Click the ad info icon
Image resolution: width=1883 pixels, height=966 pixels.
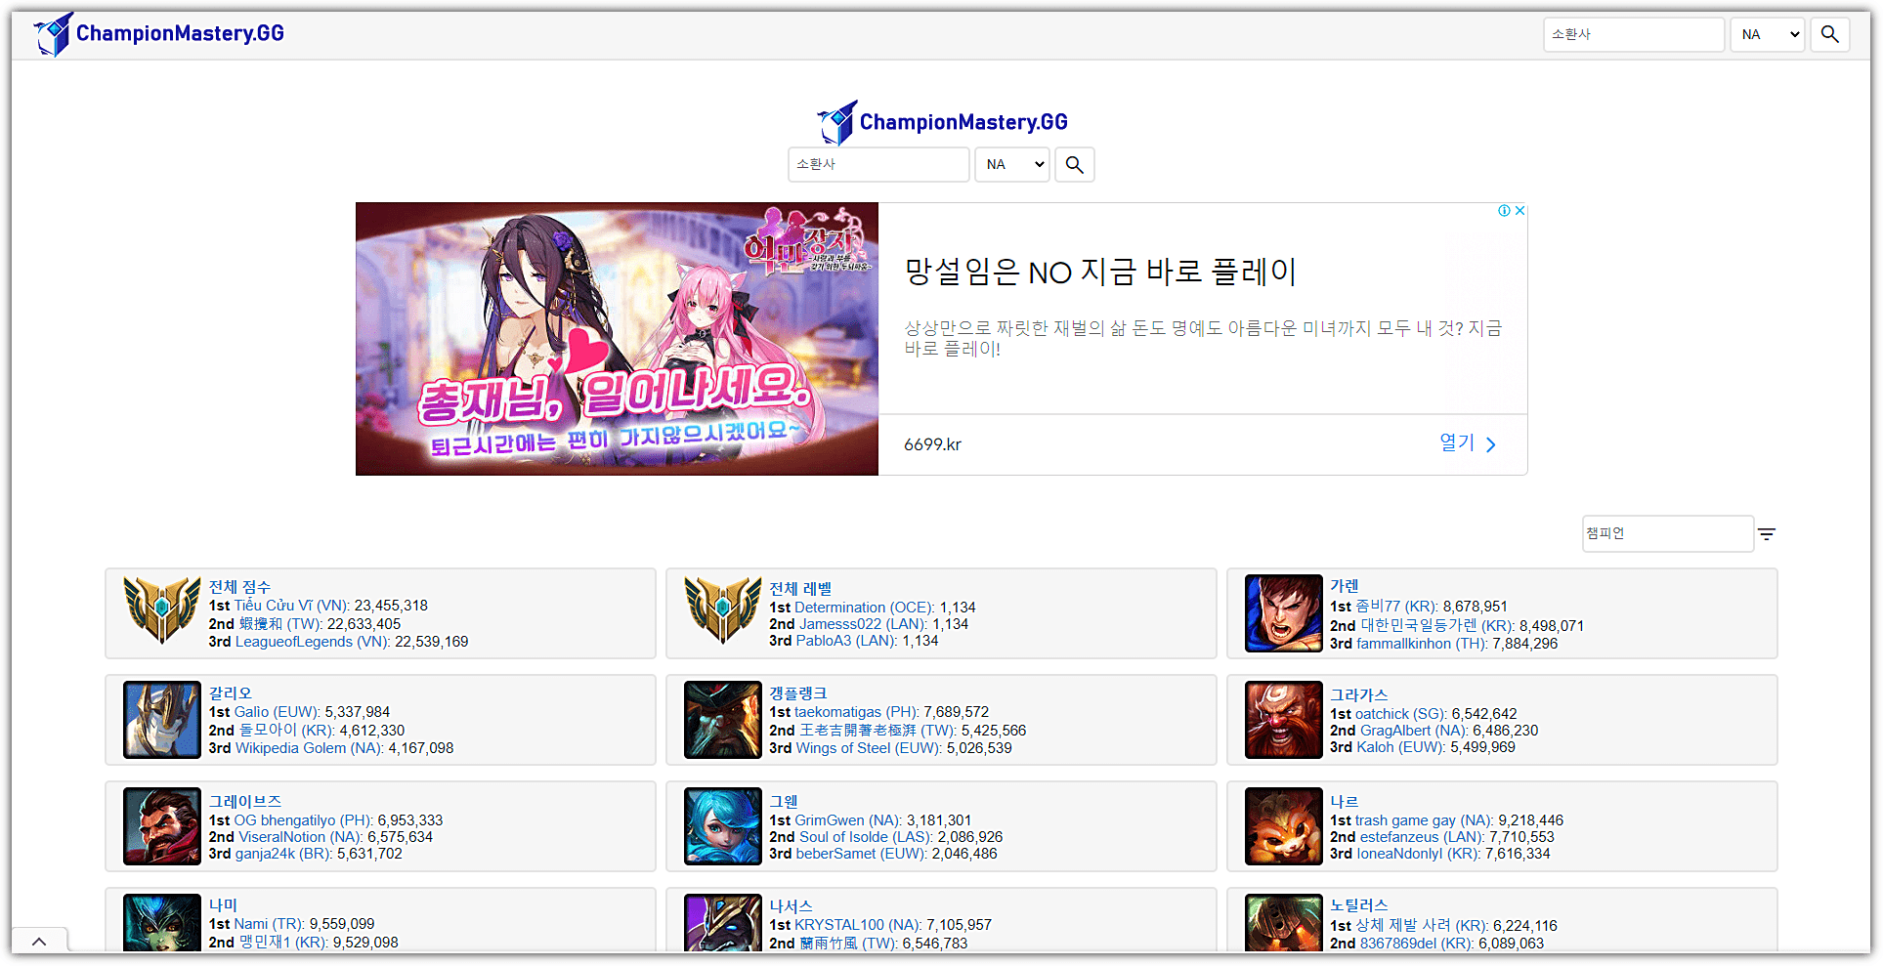coord(1505,210)
